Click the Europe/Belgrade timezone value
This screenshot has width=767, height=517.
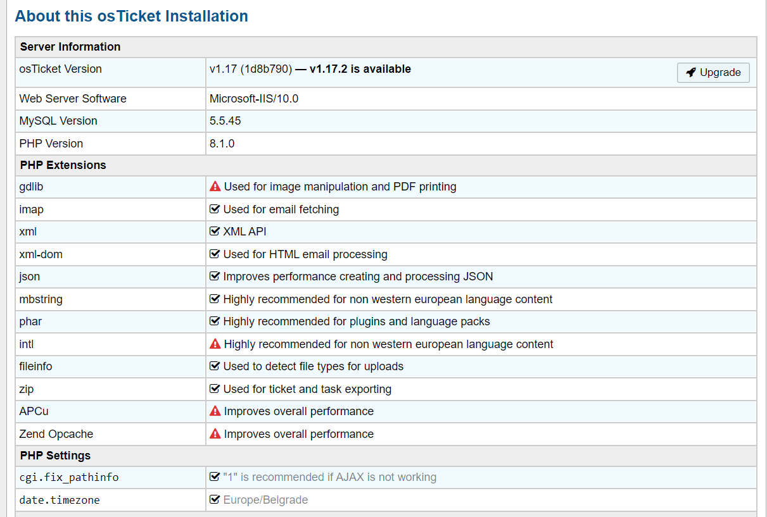coord(265,500)
